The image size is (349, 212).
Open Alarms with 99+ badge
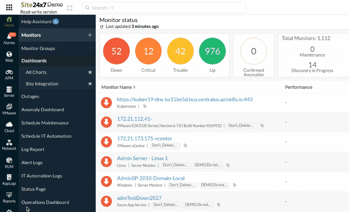coord(9,39)
